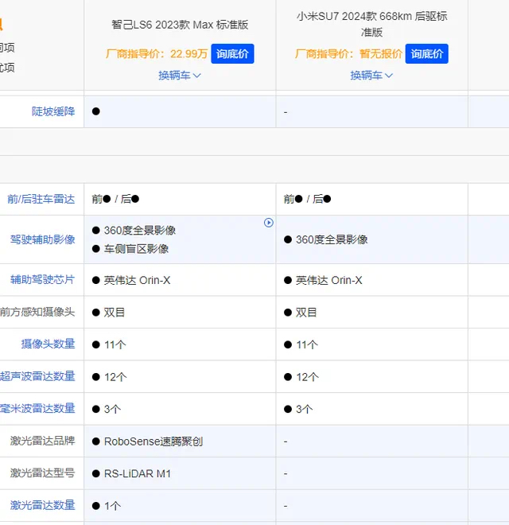Click the 激光雷达品牌 row label
Screen dimensions: 509x525
click(x=42, y=441)
